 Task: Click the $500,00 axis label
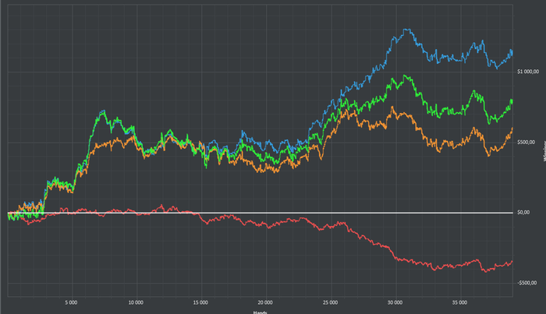tap(526, 143)
